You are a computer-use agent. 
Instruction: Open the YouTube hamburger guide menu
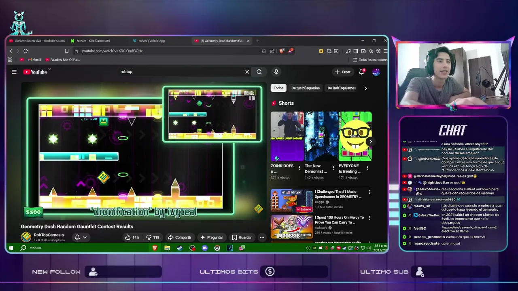click(x=14, y=72)
